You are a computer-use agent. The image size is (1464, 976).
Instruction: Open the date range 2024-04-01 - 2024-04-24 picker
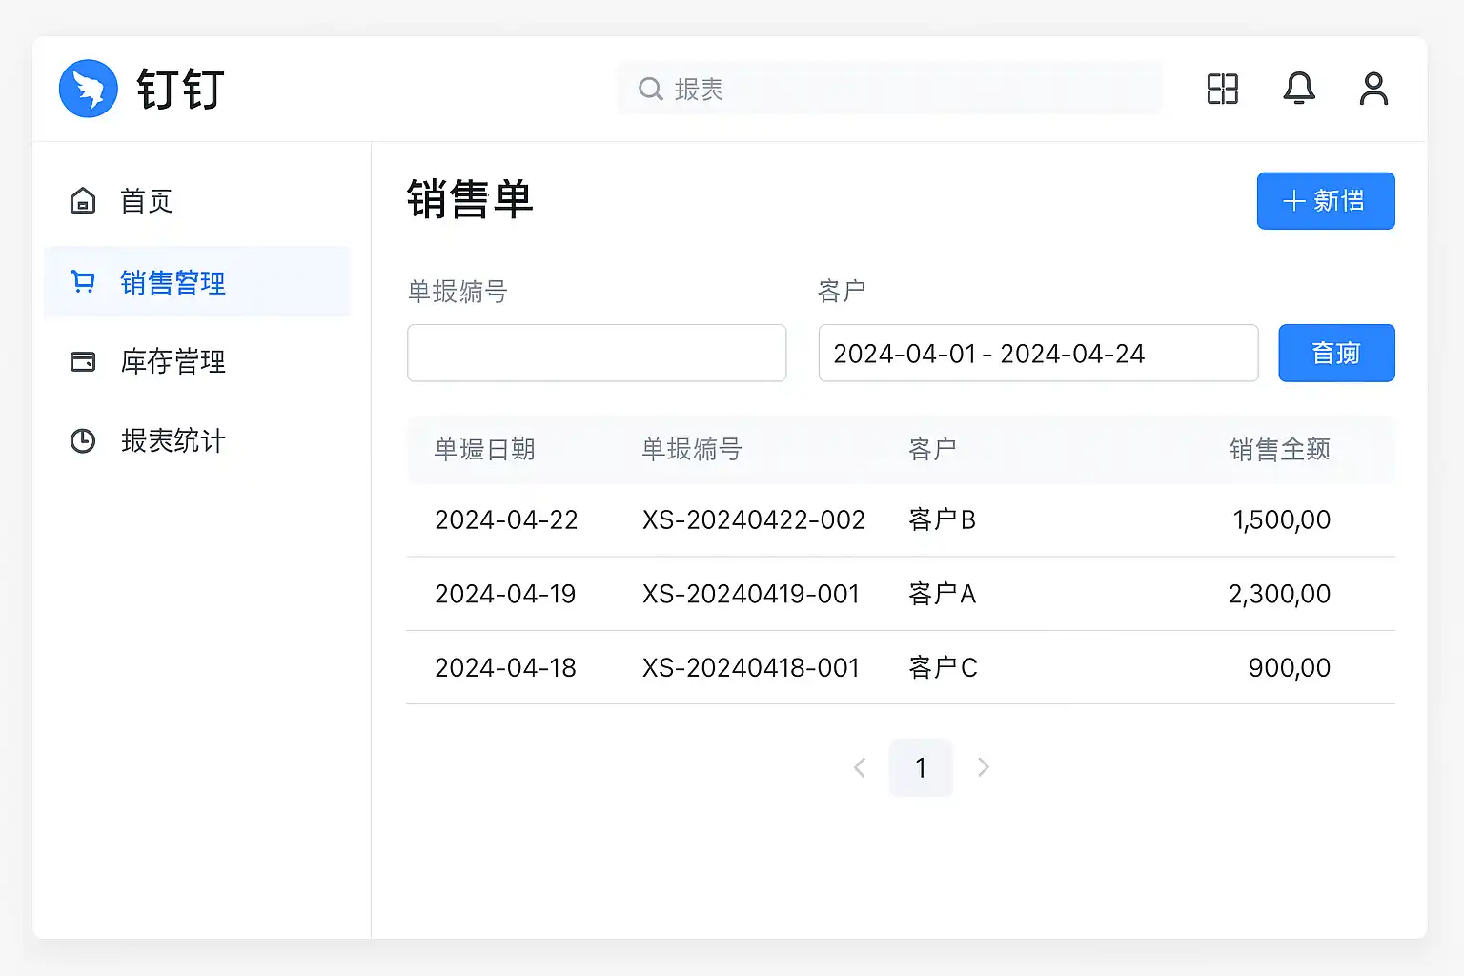1037,354
